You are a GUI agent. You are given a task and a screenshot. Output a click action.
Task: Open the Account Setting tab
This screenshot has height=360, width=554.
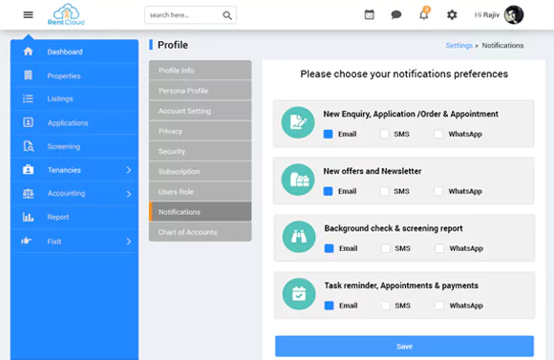(201, 111)
